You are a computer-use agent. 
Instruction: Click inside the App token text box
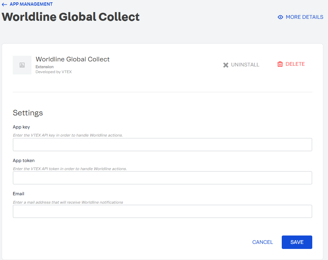click(162, 178)
